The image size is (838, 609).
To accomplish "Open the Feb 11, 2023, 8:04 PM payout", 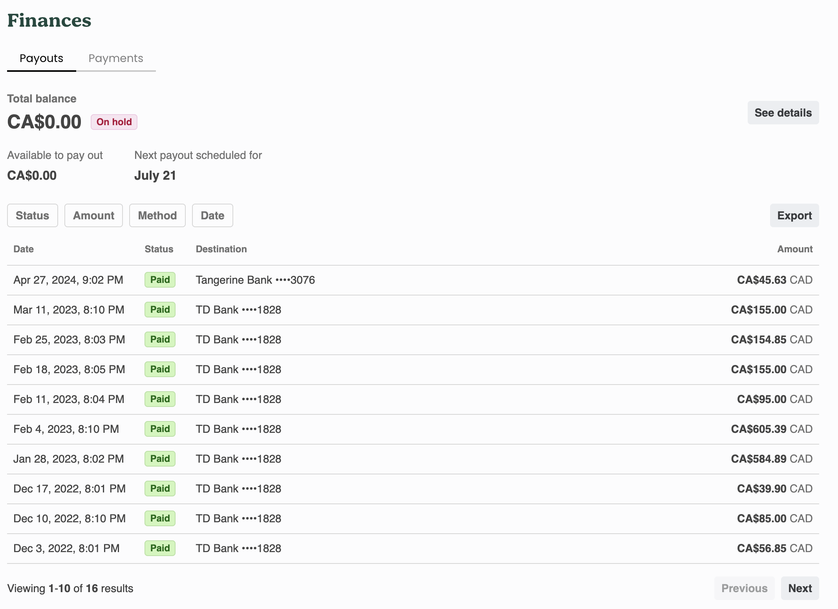I will coord(413,399).
